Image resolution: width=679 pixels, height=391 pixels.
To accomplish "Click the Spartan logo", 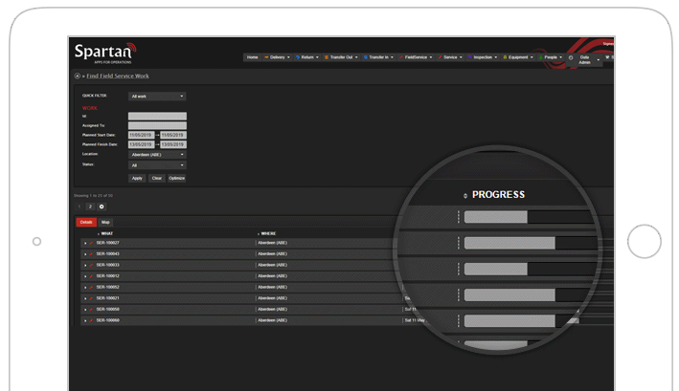I will (105, 54).
